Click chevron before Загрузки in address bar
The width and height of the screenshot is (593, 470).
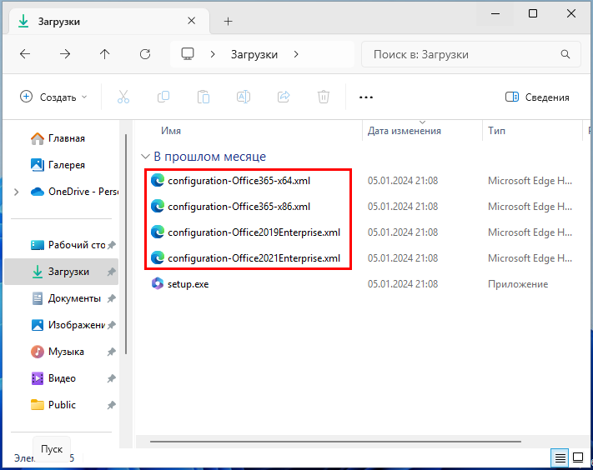tap(213, 54)
